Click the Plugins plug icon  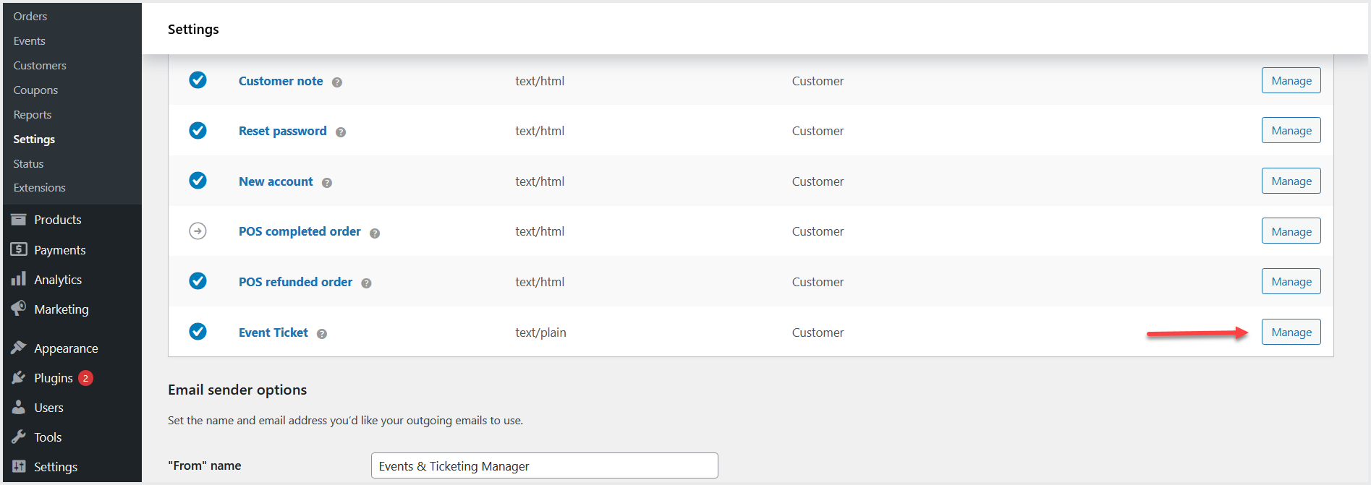click(x=19, y=377)
